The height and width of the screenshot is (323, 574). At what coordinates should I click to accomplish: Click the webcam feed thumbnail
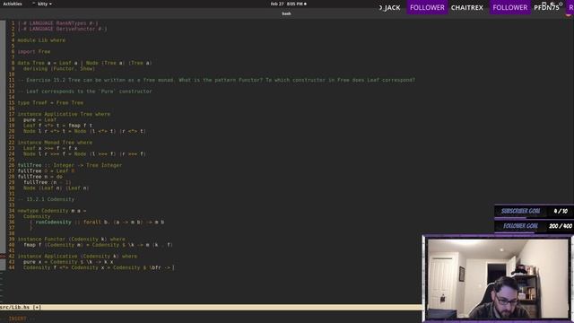pyautogui.click(x=498, y=278)
